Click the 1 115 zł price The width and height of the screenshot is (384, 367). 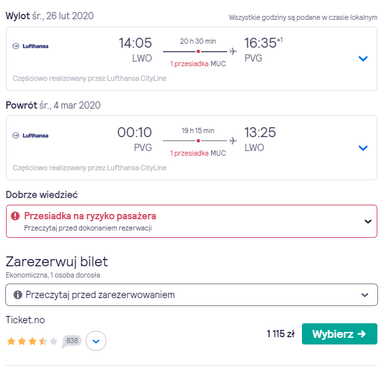coord(281,334)
